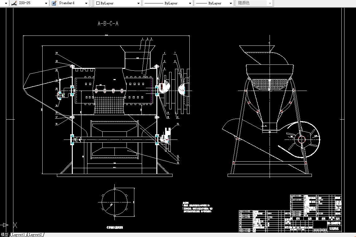The width and height of the screenshot is (356, 237).
Task: Switch to the Layout2 tab
Action: point(35,235)
